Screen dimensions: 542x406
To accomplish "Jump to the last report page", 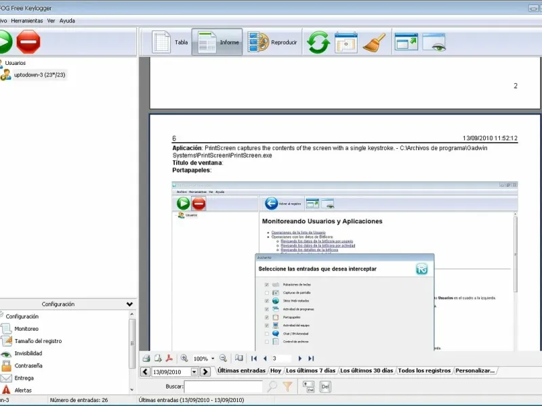I will [311, 359].
